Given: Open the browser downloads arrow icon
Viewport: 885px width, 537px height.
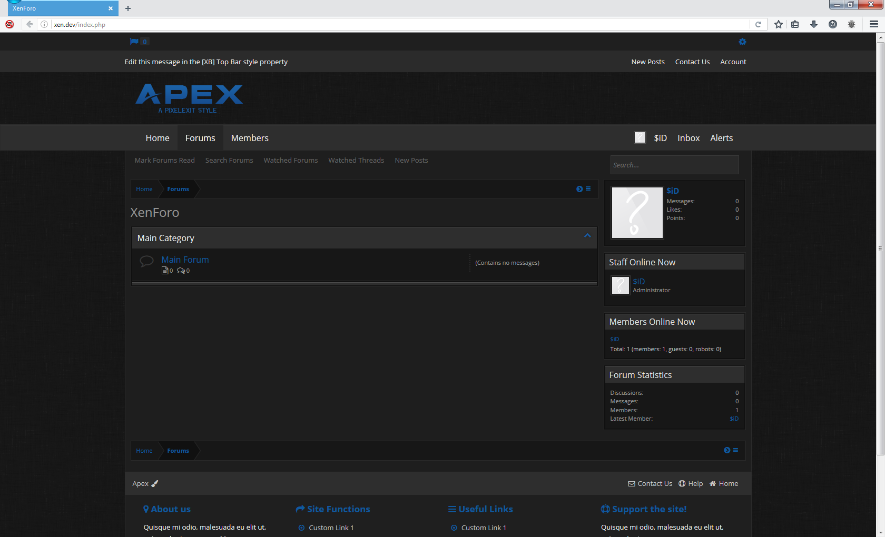Looking at the screenshot, I should (814, 24).
